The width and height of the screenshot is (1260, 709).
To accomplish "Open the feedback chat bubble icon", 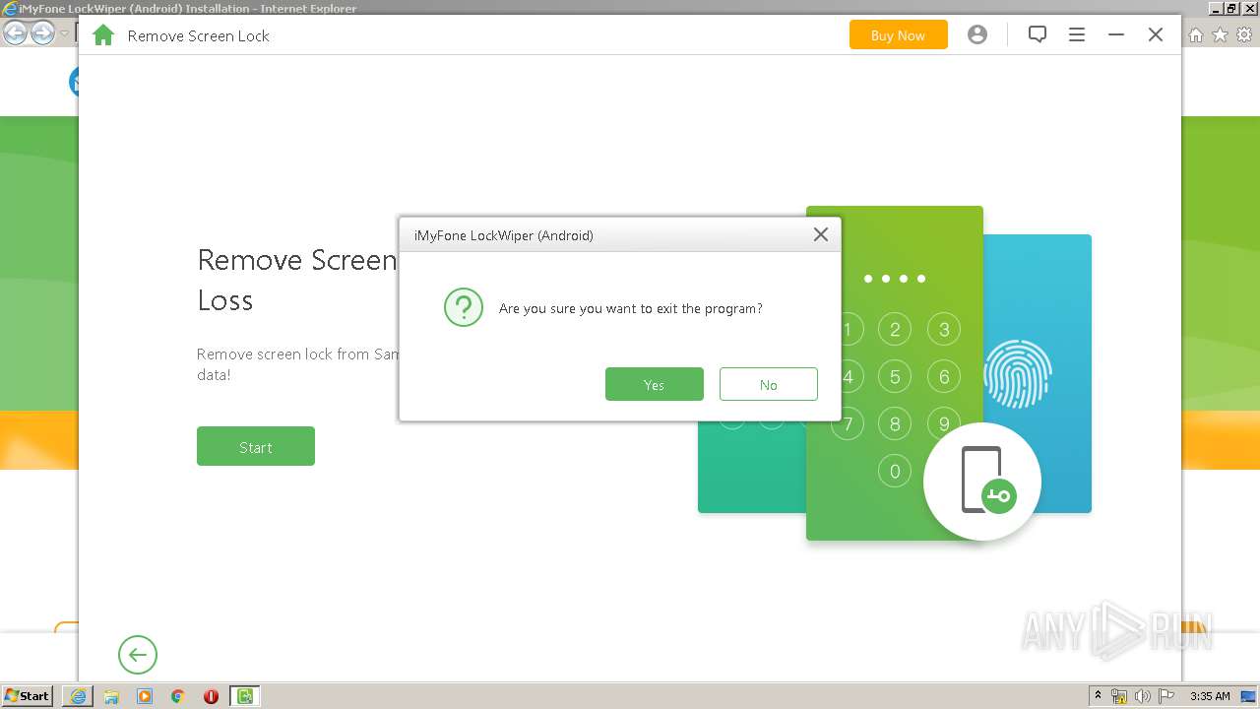I will (x=1037, y=34).
